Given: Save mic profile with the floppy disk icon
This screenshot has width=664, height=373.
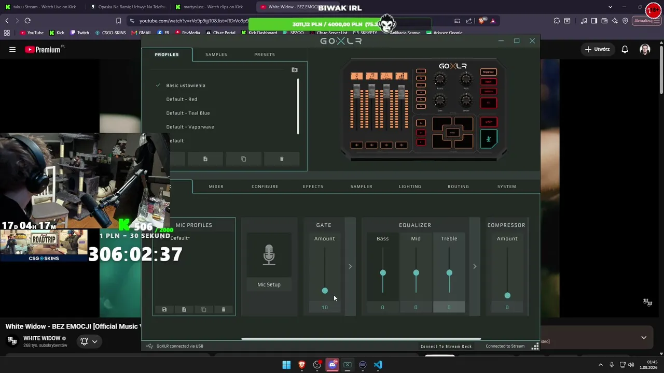Looking at the screenshot, I should pos(164,310).
